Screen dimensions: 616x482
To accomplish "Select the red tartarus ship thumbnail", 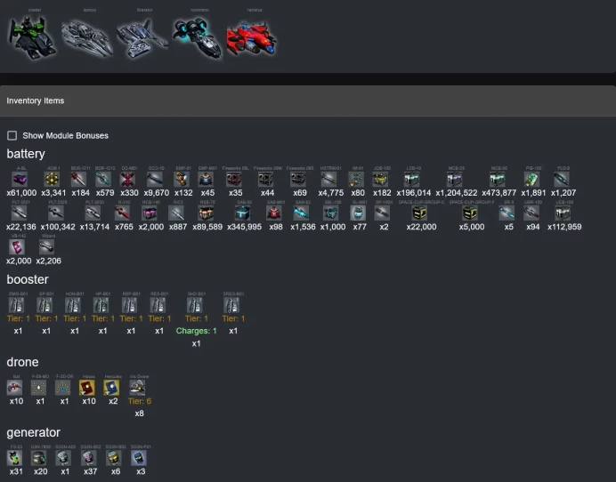I will [252, 38].
